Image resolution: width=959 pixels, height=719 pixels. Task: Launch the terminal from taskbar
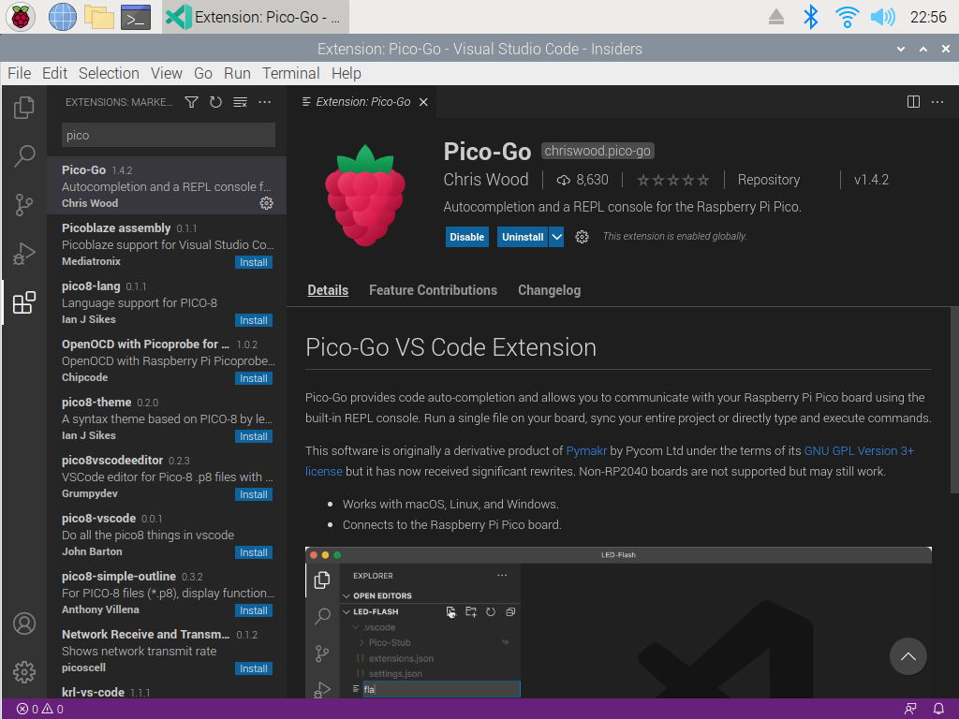coord(136,17)
